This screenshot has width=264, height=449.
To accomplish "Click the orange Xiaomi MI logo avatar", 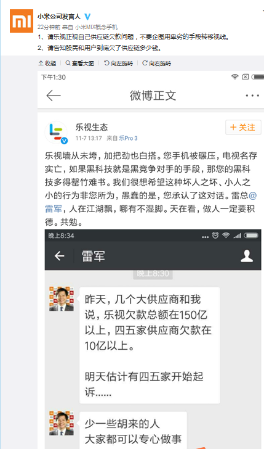I will pos(22,20).
